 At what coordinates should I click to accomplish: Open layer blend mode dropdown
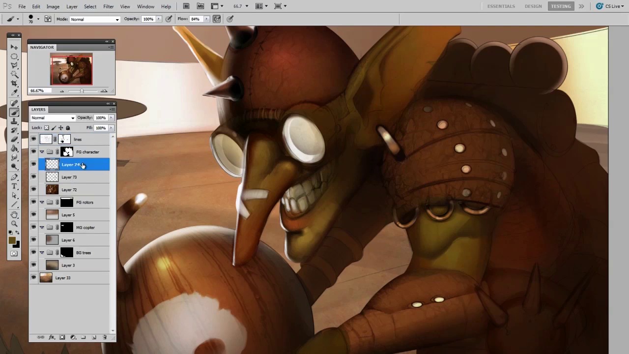[x=53, y=118]
